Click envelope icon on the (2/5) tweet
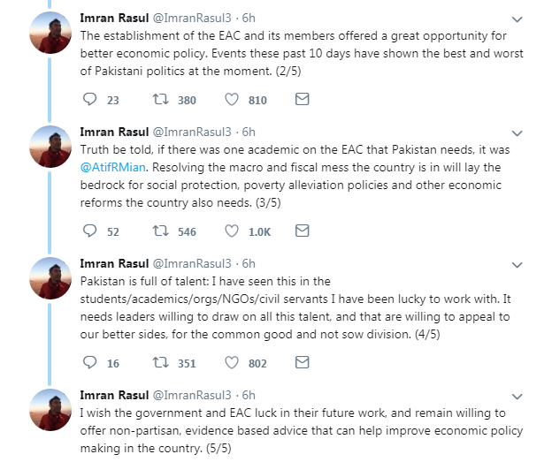The height and width of the screenshot is (462, 552). pos(301,100)
